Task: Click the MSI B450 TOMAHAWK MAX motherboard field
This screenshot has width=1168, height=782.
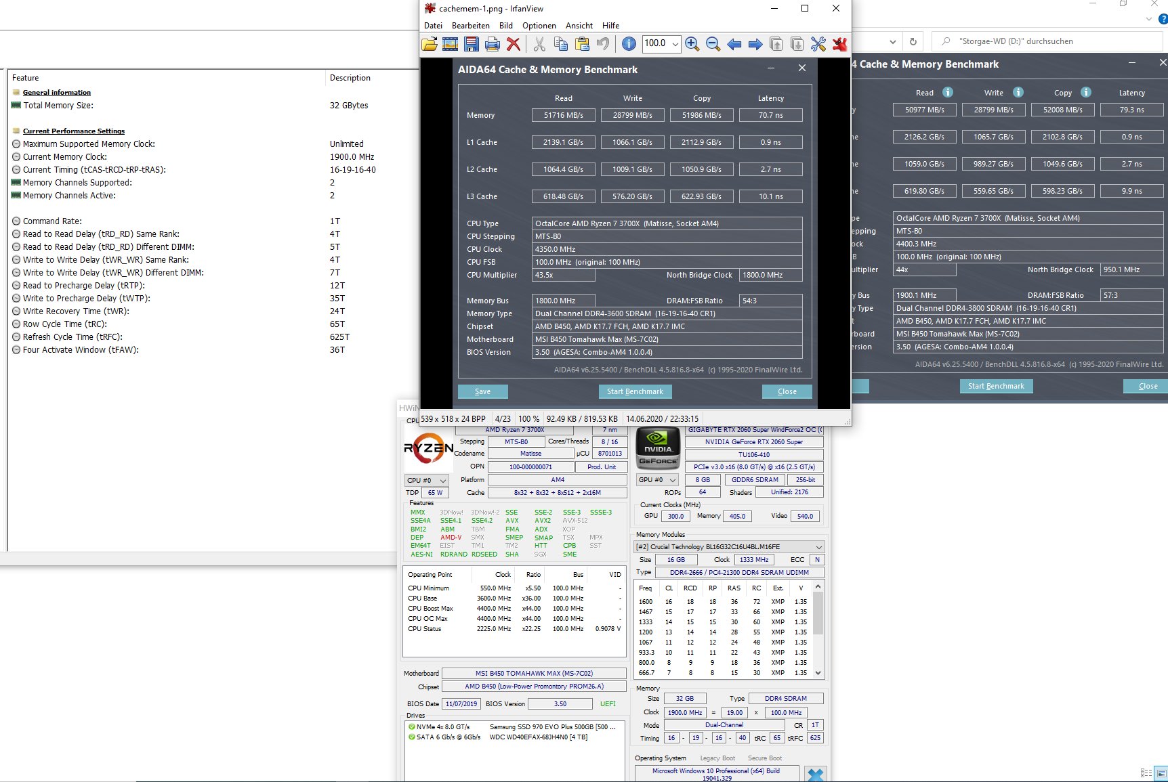Action: (534, 674)
